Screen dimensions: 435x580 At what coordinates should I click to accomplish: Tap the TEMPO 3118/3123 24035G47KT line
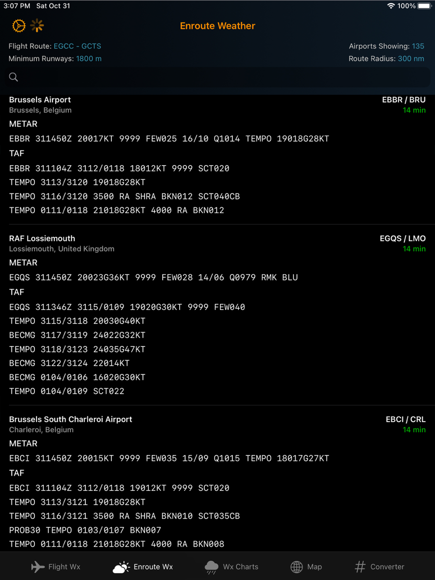pos(77,349)
